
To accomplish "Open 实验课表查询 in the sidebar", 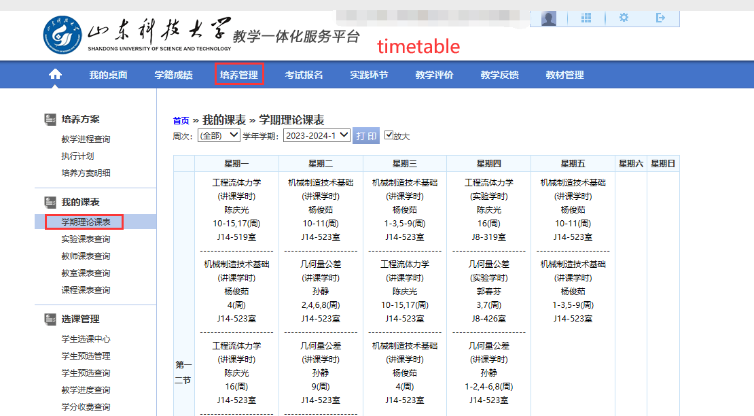I will [x=86, y=239].
